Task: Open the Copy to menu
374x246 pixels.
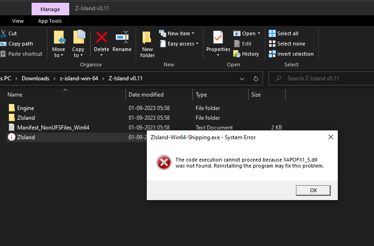Action: [78, 44]
